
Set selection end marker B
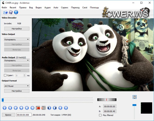pyautogui.click(x=44, y=108)
